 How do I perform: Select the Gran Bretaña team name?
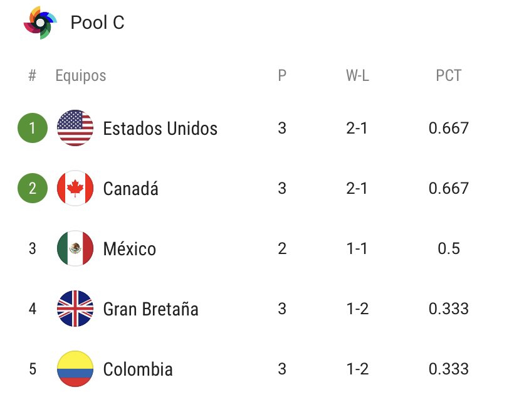[150, 309]
